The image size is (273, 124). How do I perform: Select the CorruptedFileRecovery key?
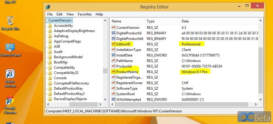click(71, 83)
